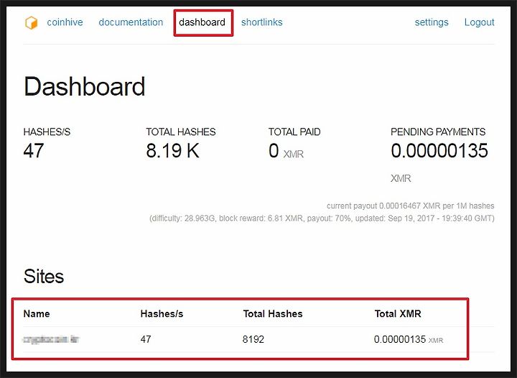Click the orange Coinhive cube logo

pos(32,23)
